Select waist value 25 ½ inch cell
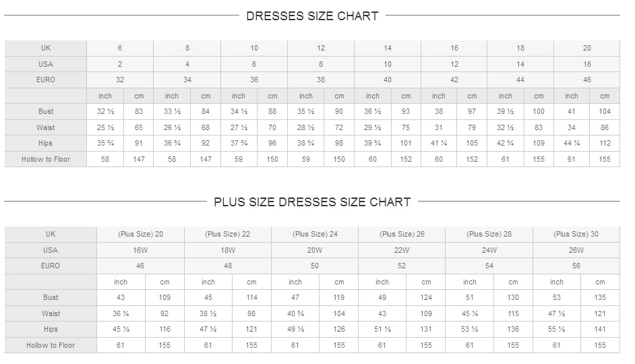Image resolution: width=635 pixels, height=364 pixels. point(105,127)
